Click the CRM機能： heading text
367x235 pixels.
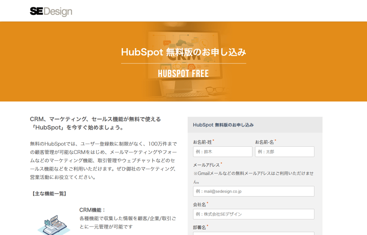[92, 210]
